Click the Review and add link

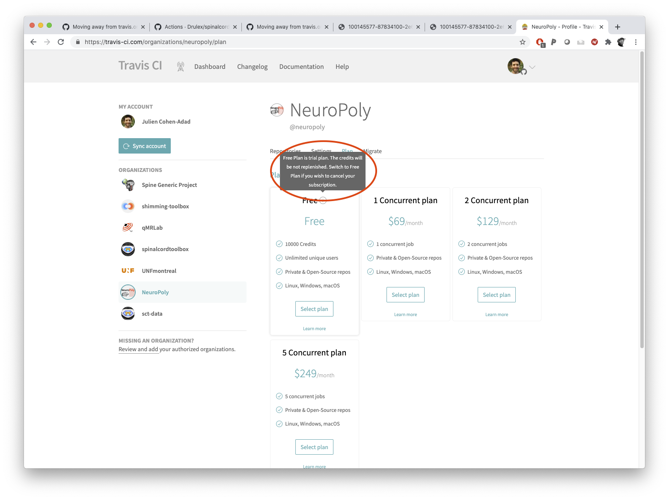[x=138, y=349]
